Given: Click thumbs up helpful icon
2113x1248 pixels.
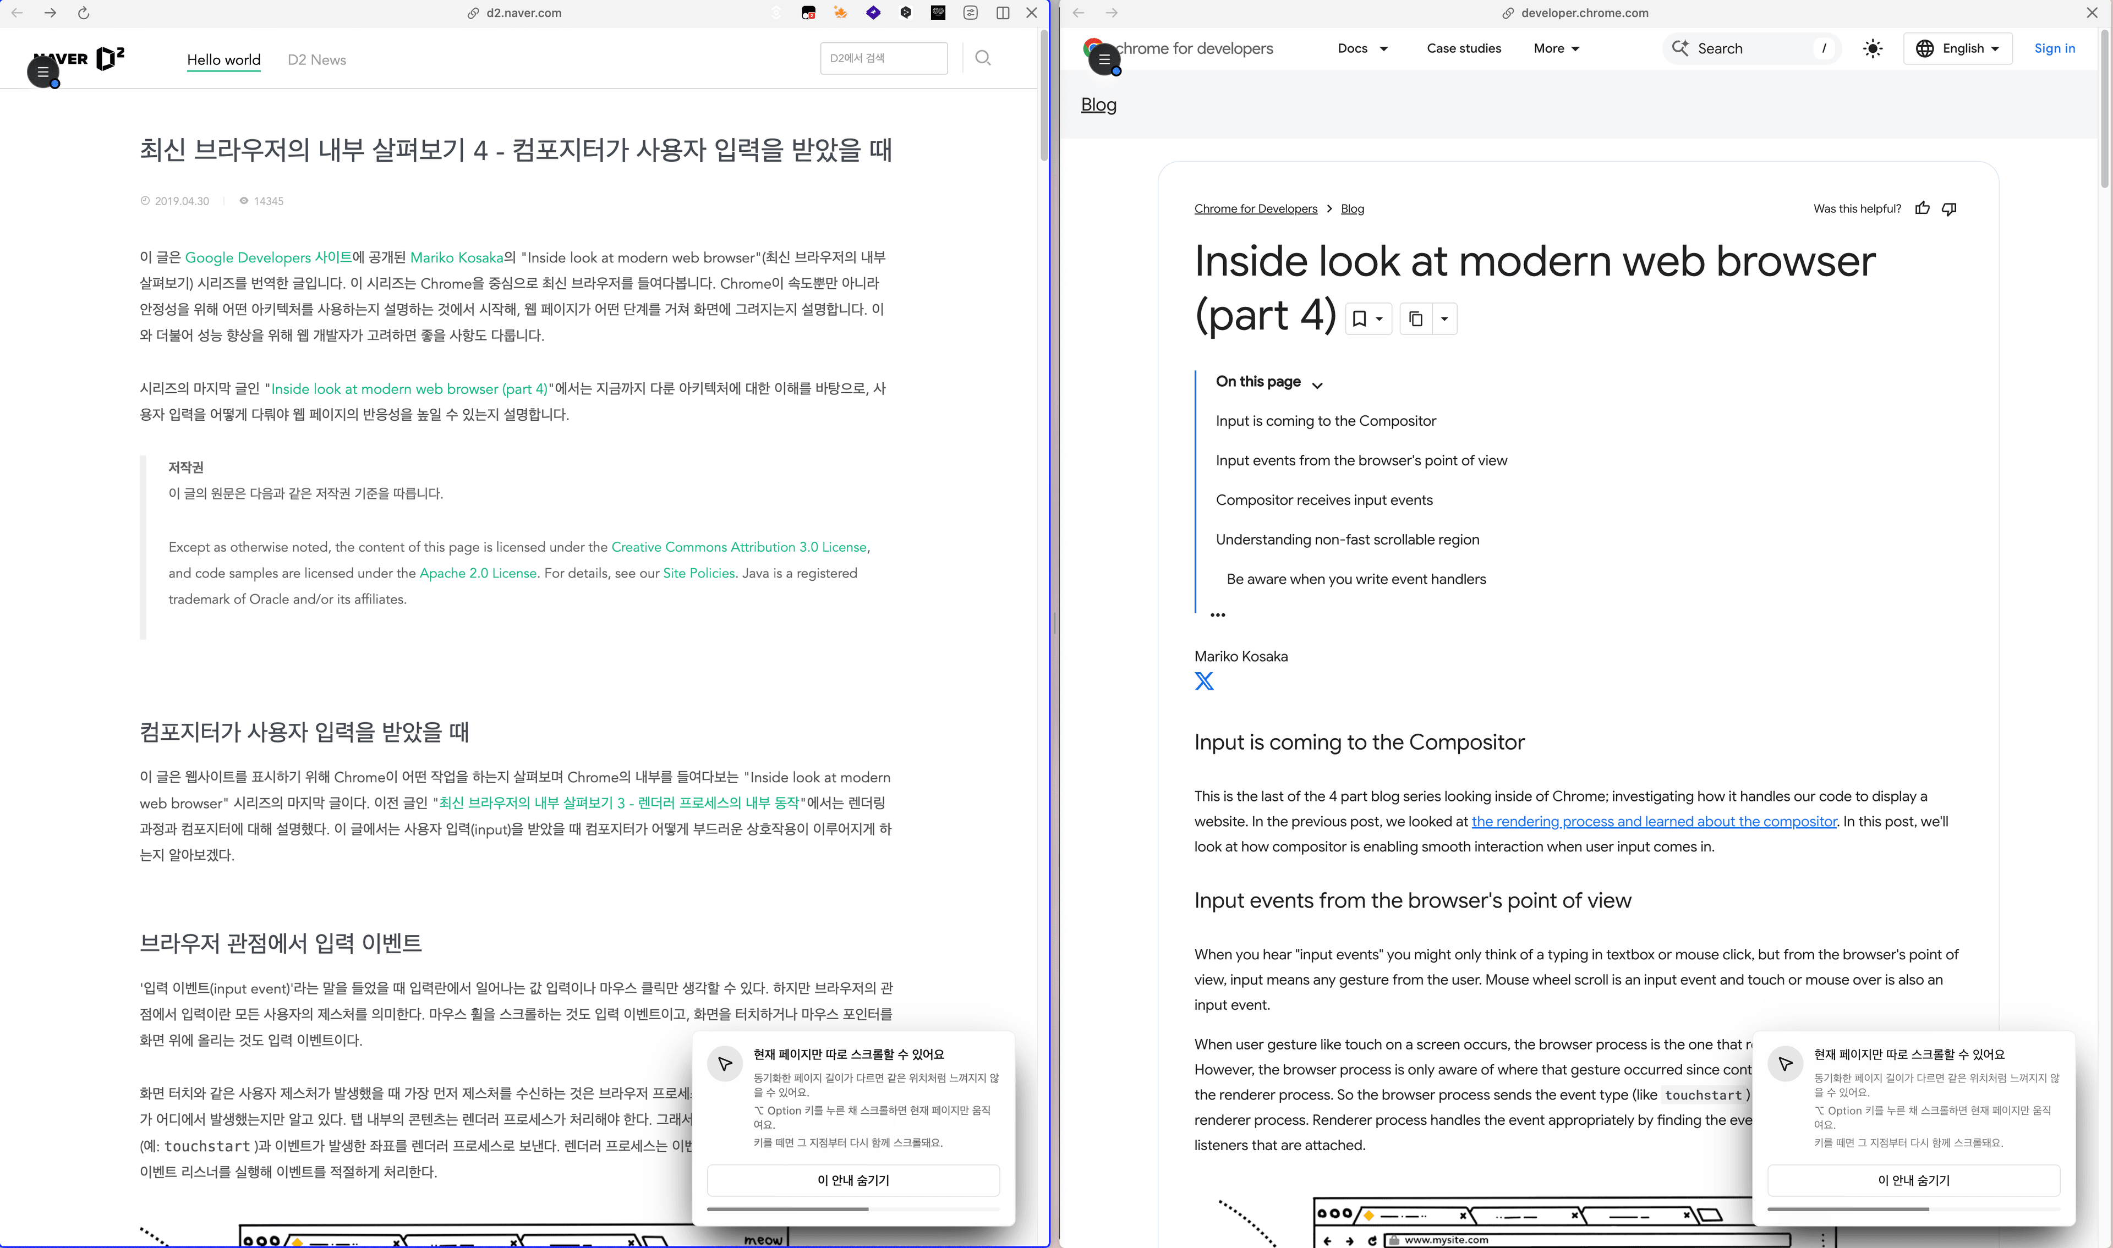Looking at the screenshot, I should click(1922, 208).
